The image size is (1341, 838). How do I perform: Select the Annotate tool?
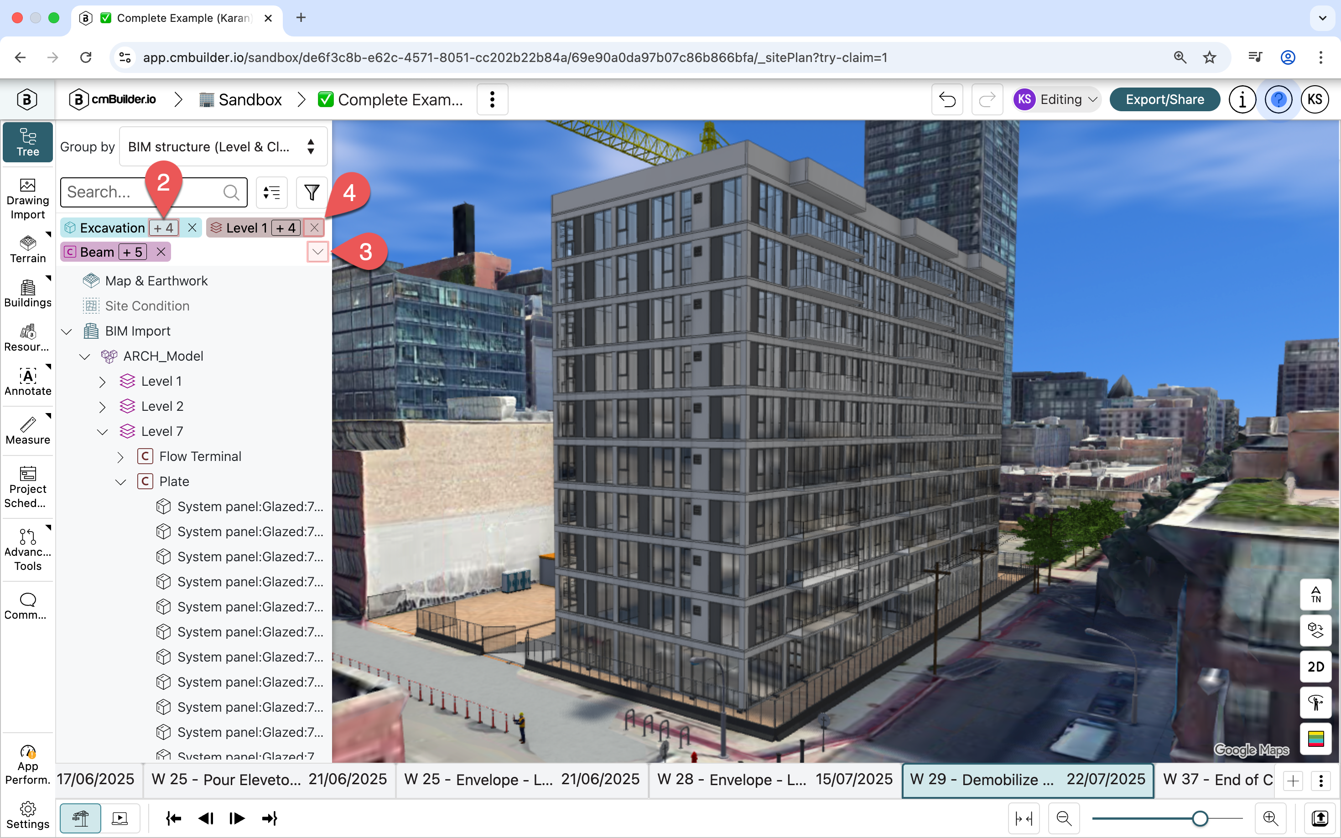pos(28,381)
